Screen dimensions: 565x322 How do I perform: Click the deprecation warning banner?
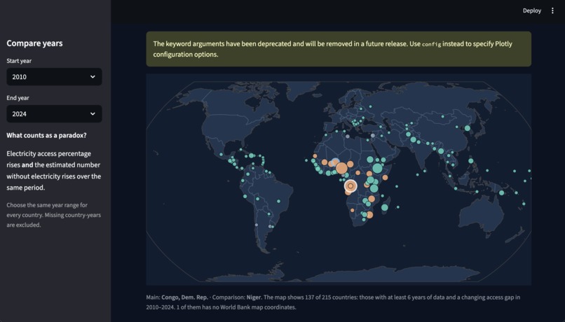[x=339, y=49]
